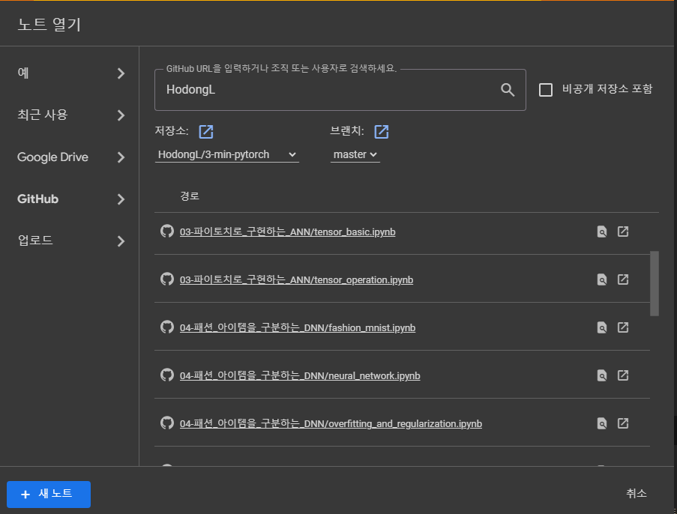Click GitHub logo beside fashion_mnist.ipynb

pos(167,327)
